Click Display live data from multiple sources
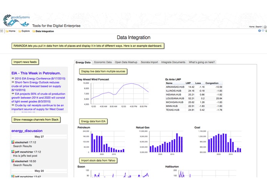This screenshot has height=190, width=267. tap(103, 72)
